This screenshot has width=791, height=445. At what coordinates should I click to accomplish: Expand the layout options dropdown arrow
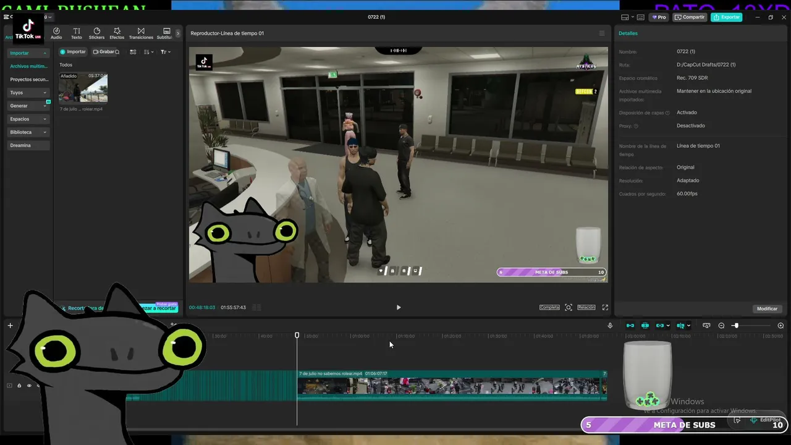(633, 17)
